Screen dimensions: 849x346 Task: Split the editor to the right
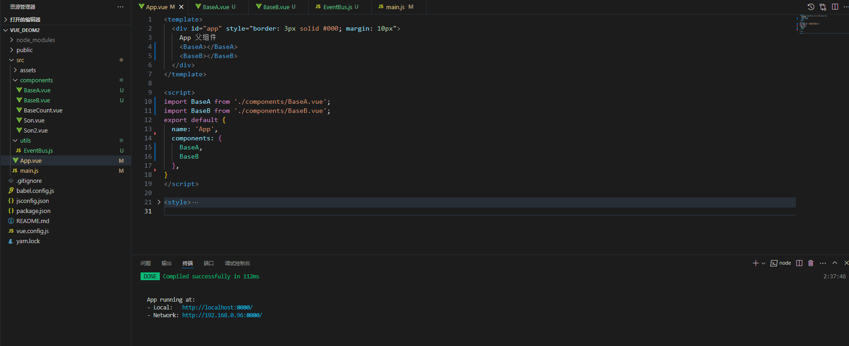[835, 7]
